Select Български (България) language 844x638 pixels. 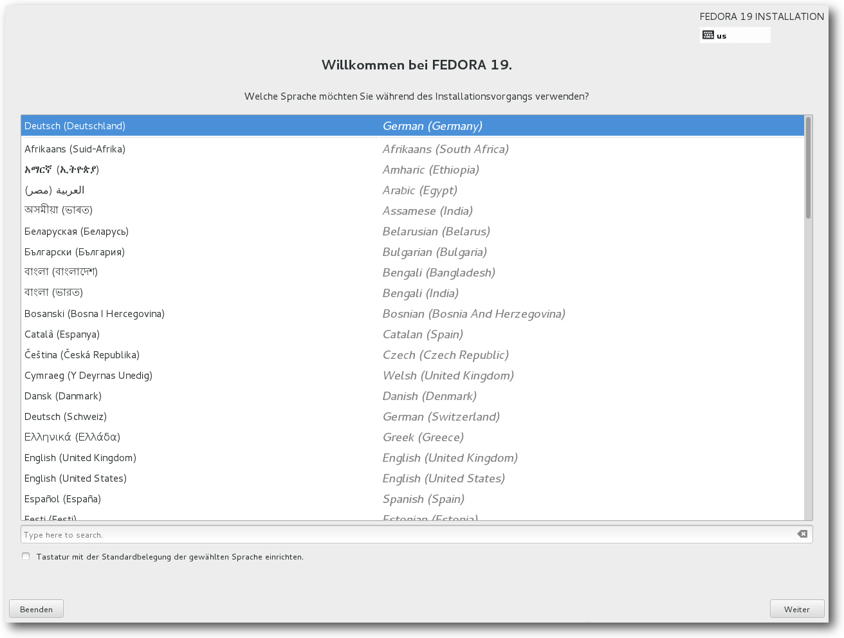coord(412,252)
